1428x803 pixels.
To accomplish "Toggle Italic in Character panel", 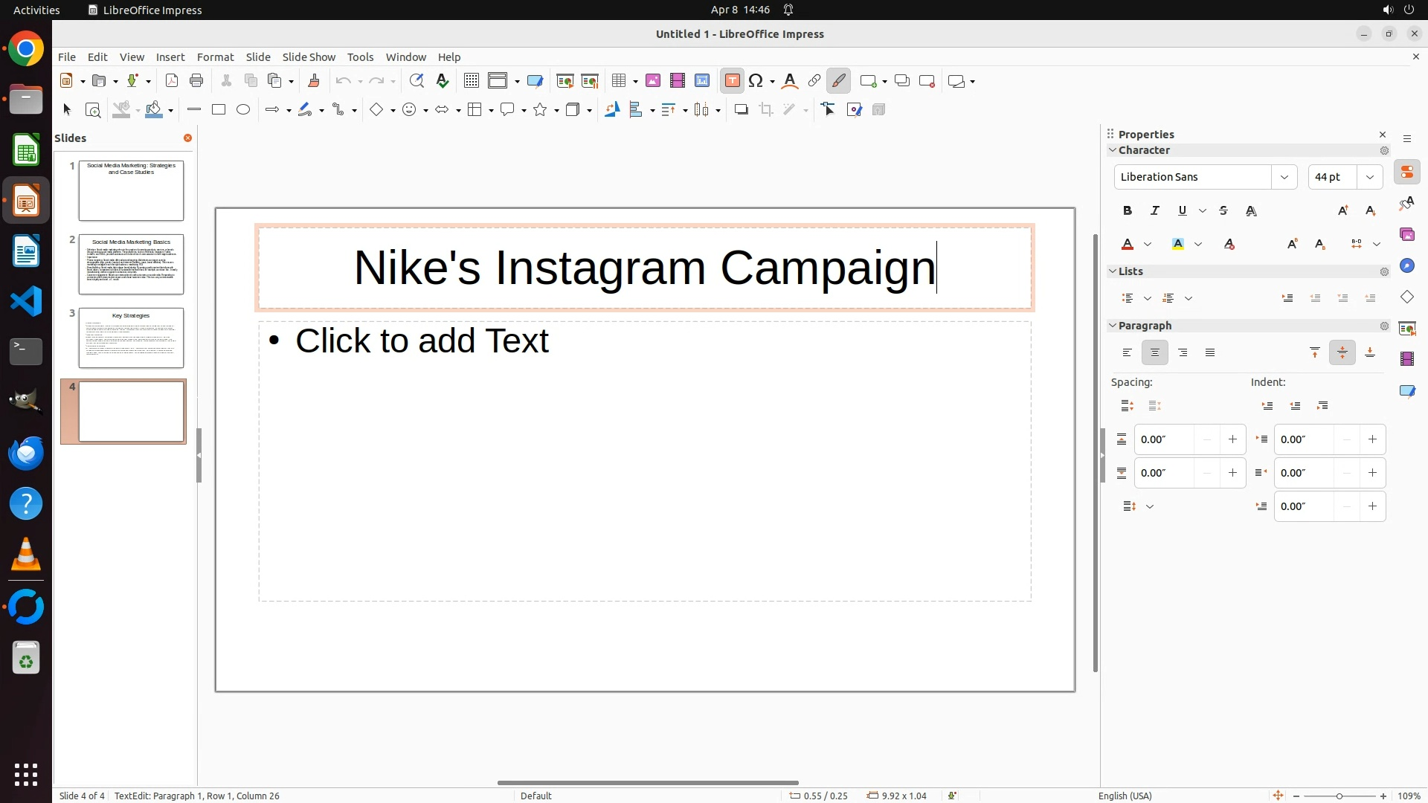I will pyautogui.click(x=1155, y=211).
